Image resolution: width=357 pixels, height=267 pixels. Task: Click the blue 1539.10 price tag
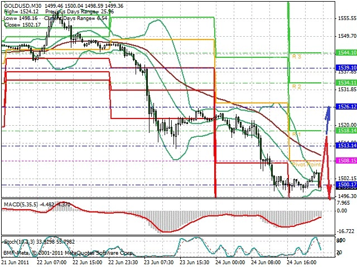click(x=346, y=68)
